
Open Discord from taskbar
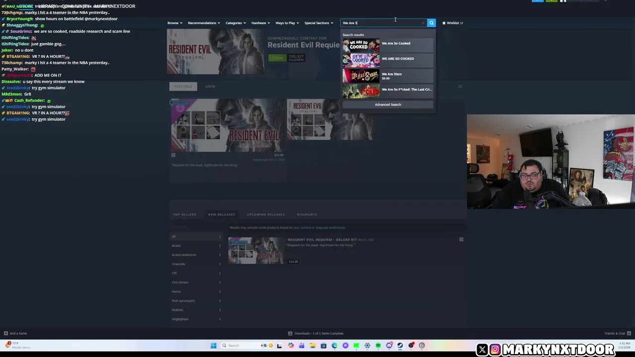click(x=389, y=346)
